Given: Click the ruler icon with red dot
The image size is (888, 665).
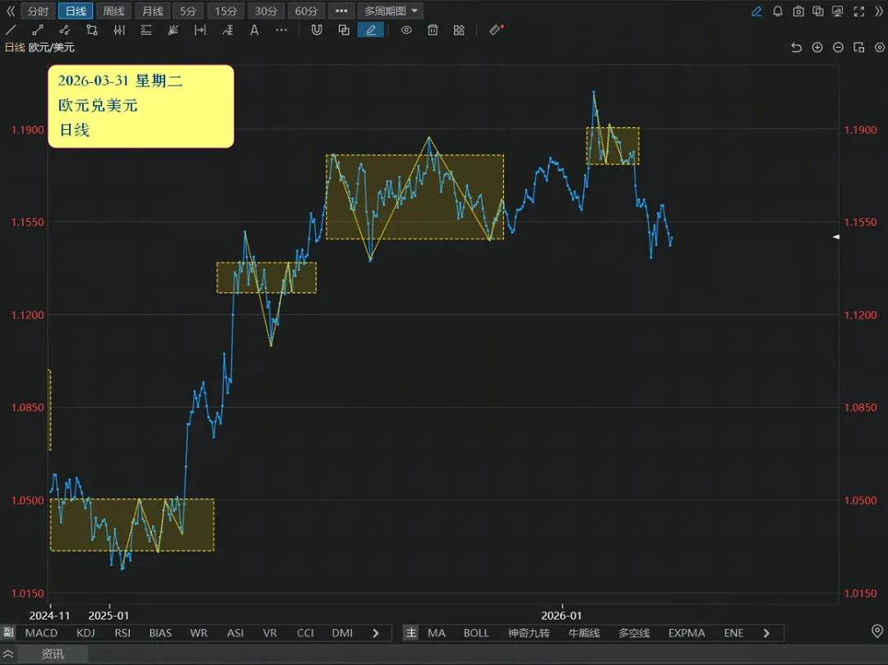Looking at the screenshot, I should tap(496, 30).
